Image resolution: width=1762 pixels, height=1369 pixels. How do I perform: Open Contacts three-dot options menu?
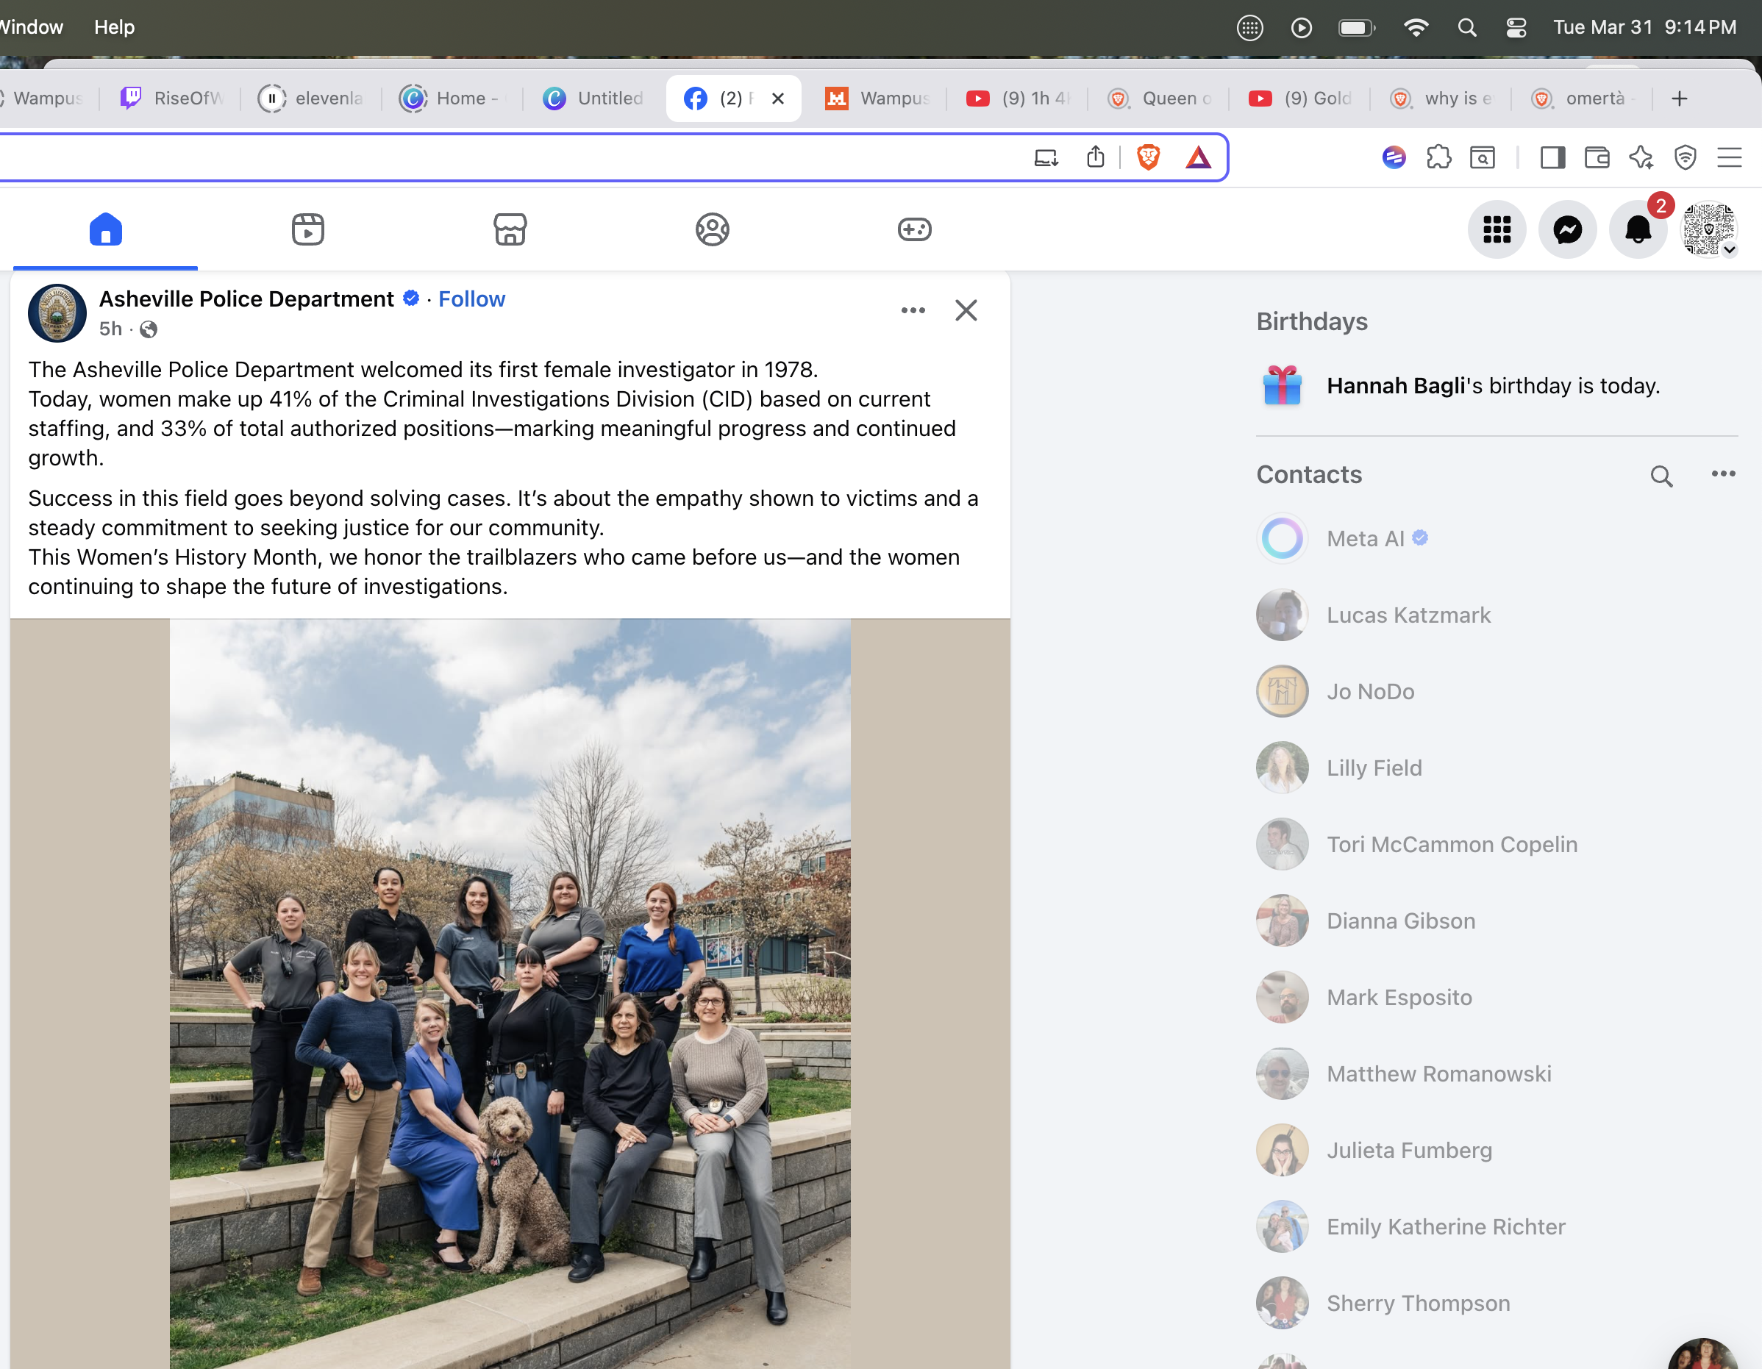pos(1722,474)
